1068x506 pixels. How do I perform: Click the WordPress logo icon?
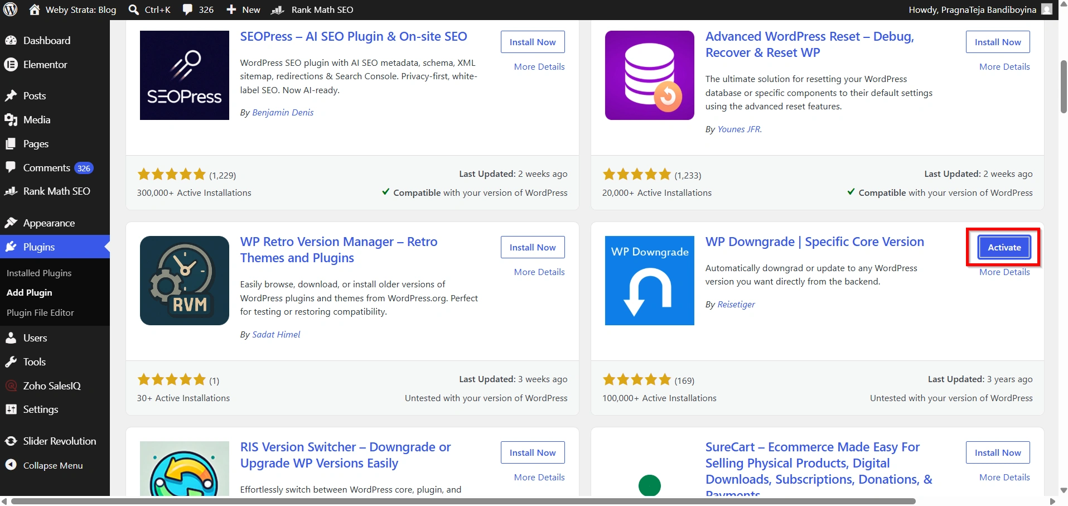pos(11,9)
